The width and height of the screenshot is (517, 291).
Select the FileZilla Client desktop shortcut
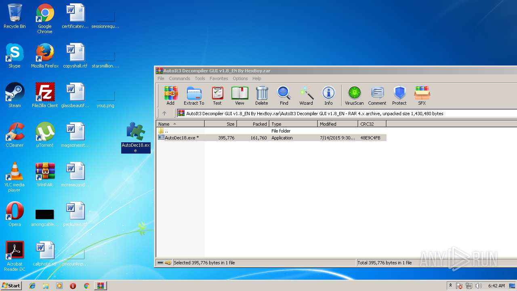coord(45,95)
